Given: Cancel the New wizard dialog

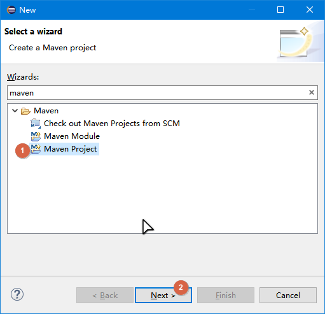Looking at the screenshot, I should pos(288,295).
